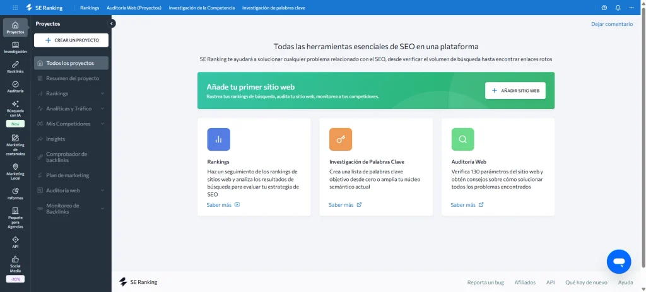Select Proyectos in the left icon rail

tap(15, 28)
